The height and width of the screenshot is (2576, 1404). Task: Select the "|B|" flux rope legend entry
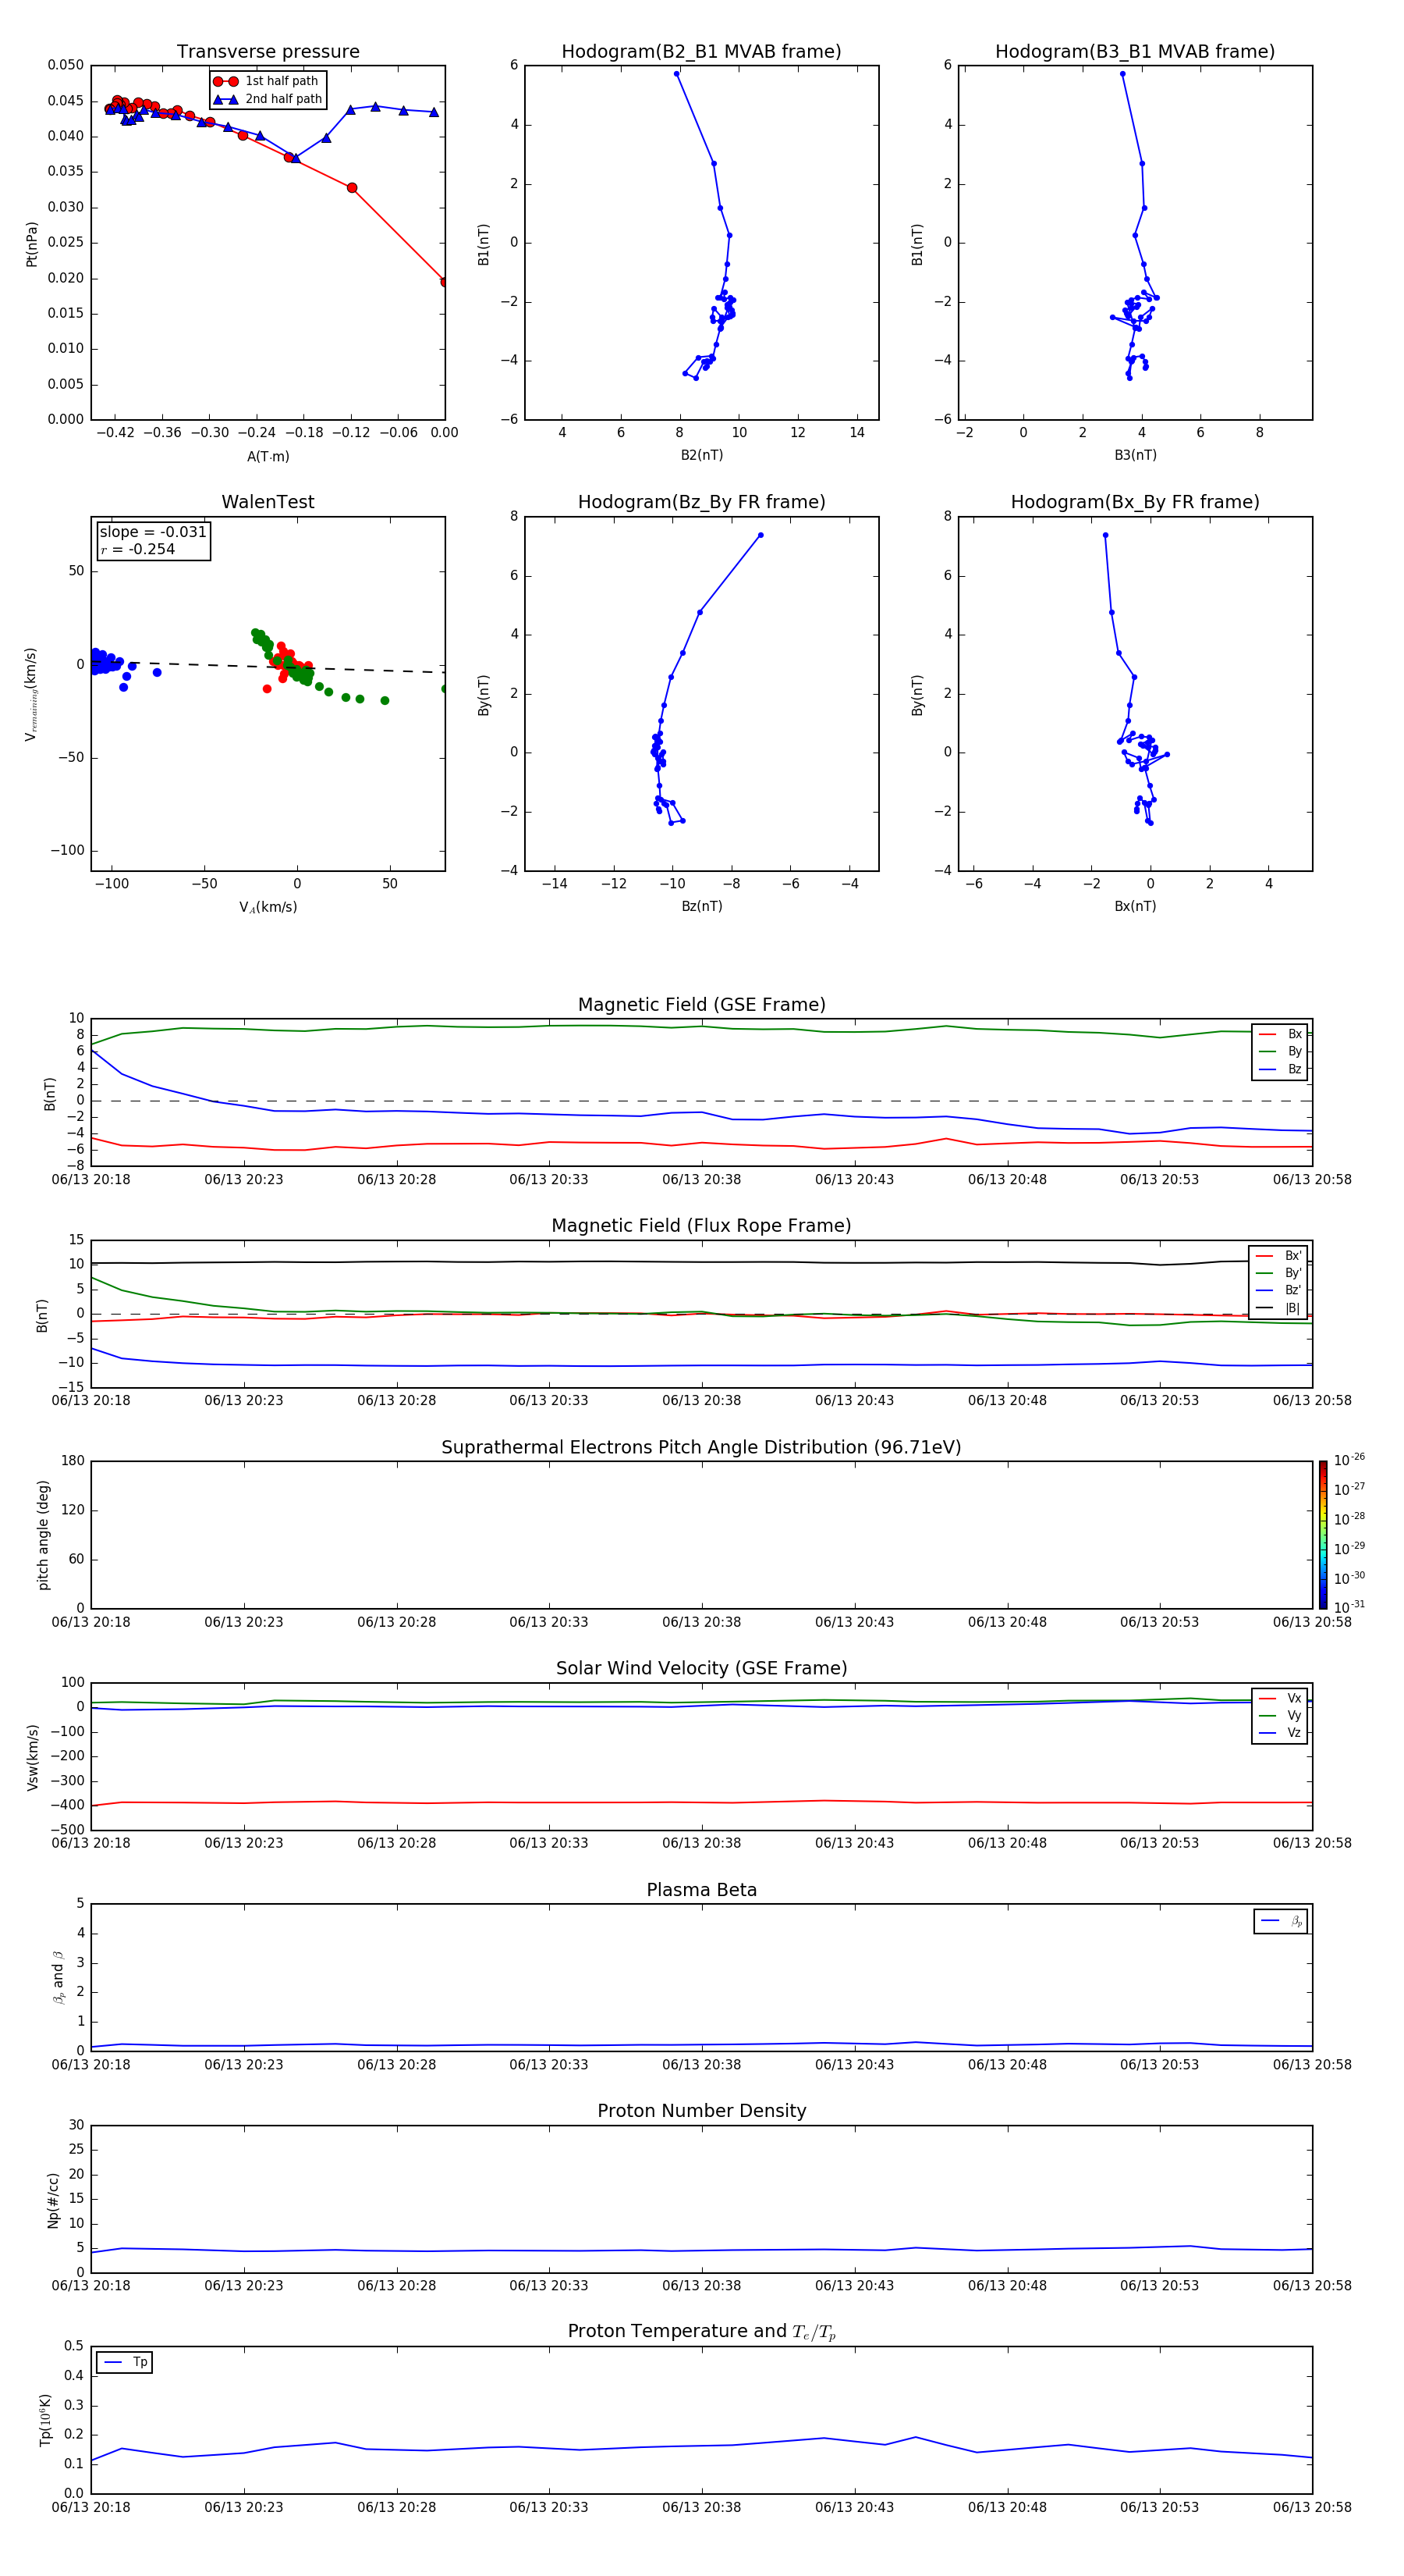click(1279, 1309)
